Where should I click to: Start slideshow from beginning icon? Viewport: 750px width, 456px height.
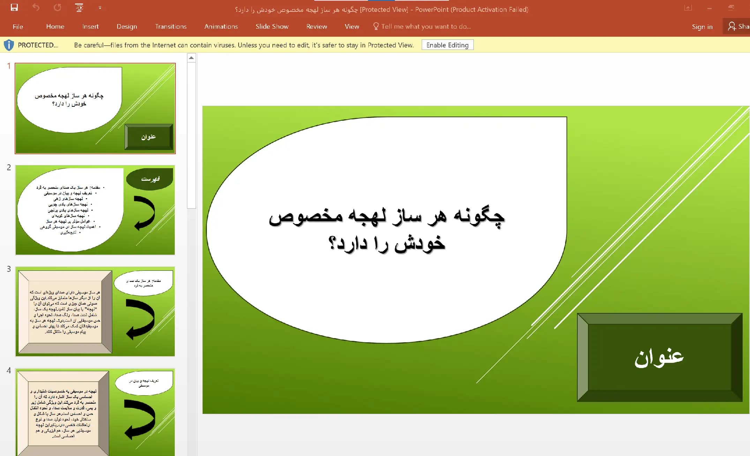[x=80, y=8]
